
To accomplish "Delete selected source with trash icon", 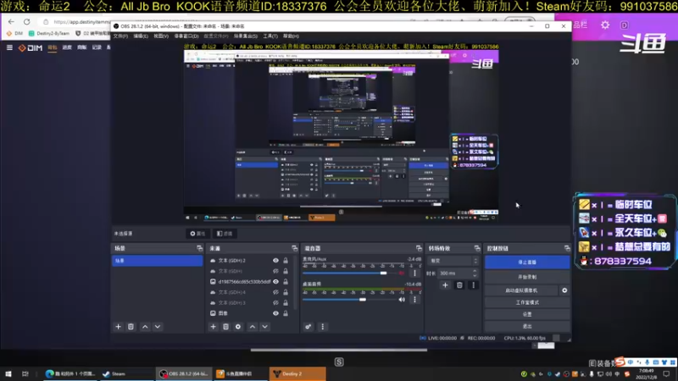I will point(225,327).
